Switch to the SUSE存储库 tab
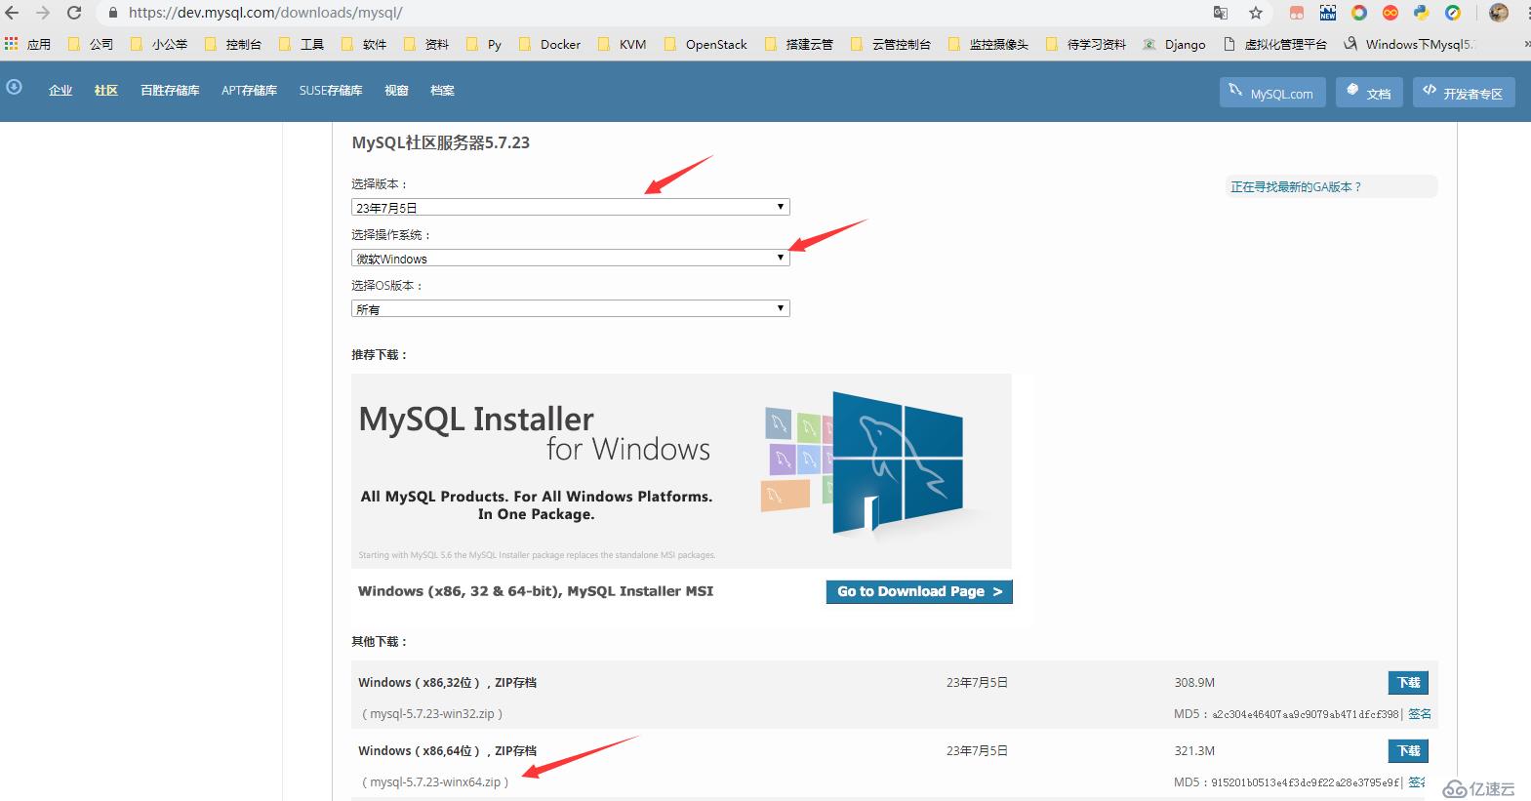This screenshot has width=1531, height=801. click(331, 90)
